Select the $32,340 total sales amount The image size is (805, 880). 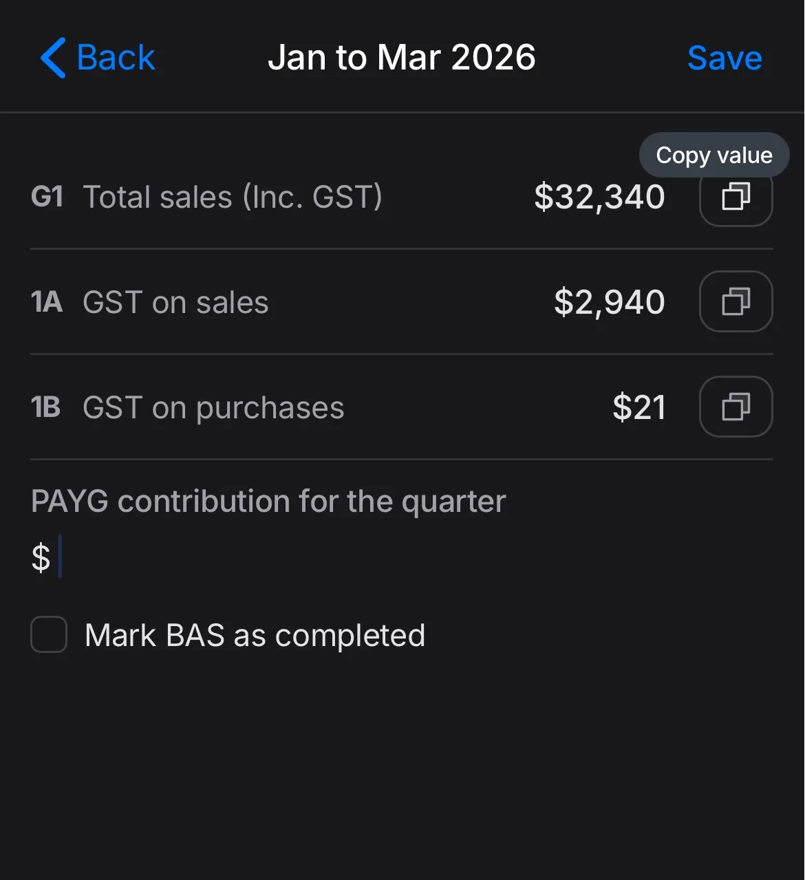click(599, 197)
